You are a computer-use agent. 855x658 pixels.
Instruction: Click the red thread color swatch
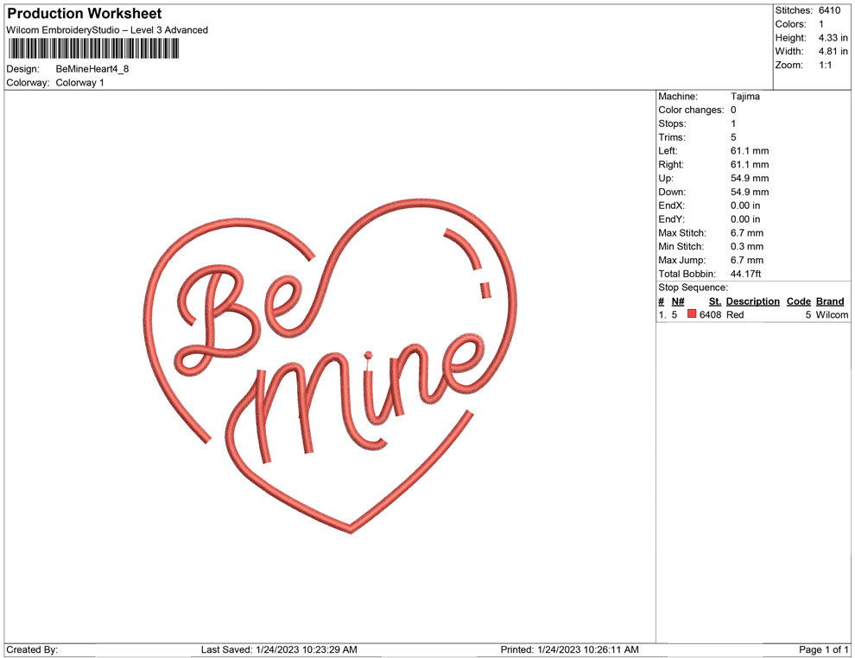click(x=692, y=314)
